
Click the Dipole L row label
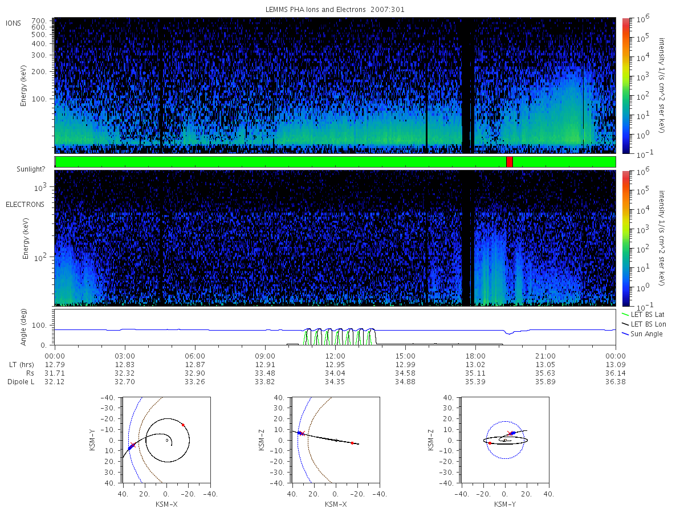21,382
